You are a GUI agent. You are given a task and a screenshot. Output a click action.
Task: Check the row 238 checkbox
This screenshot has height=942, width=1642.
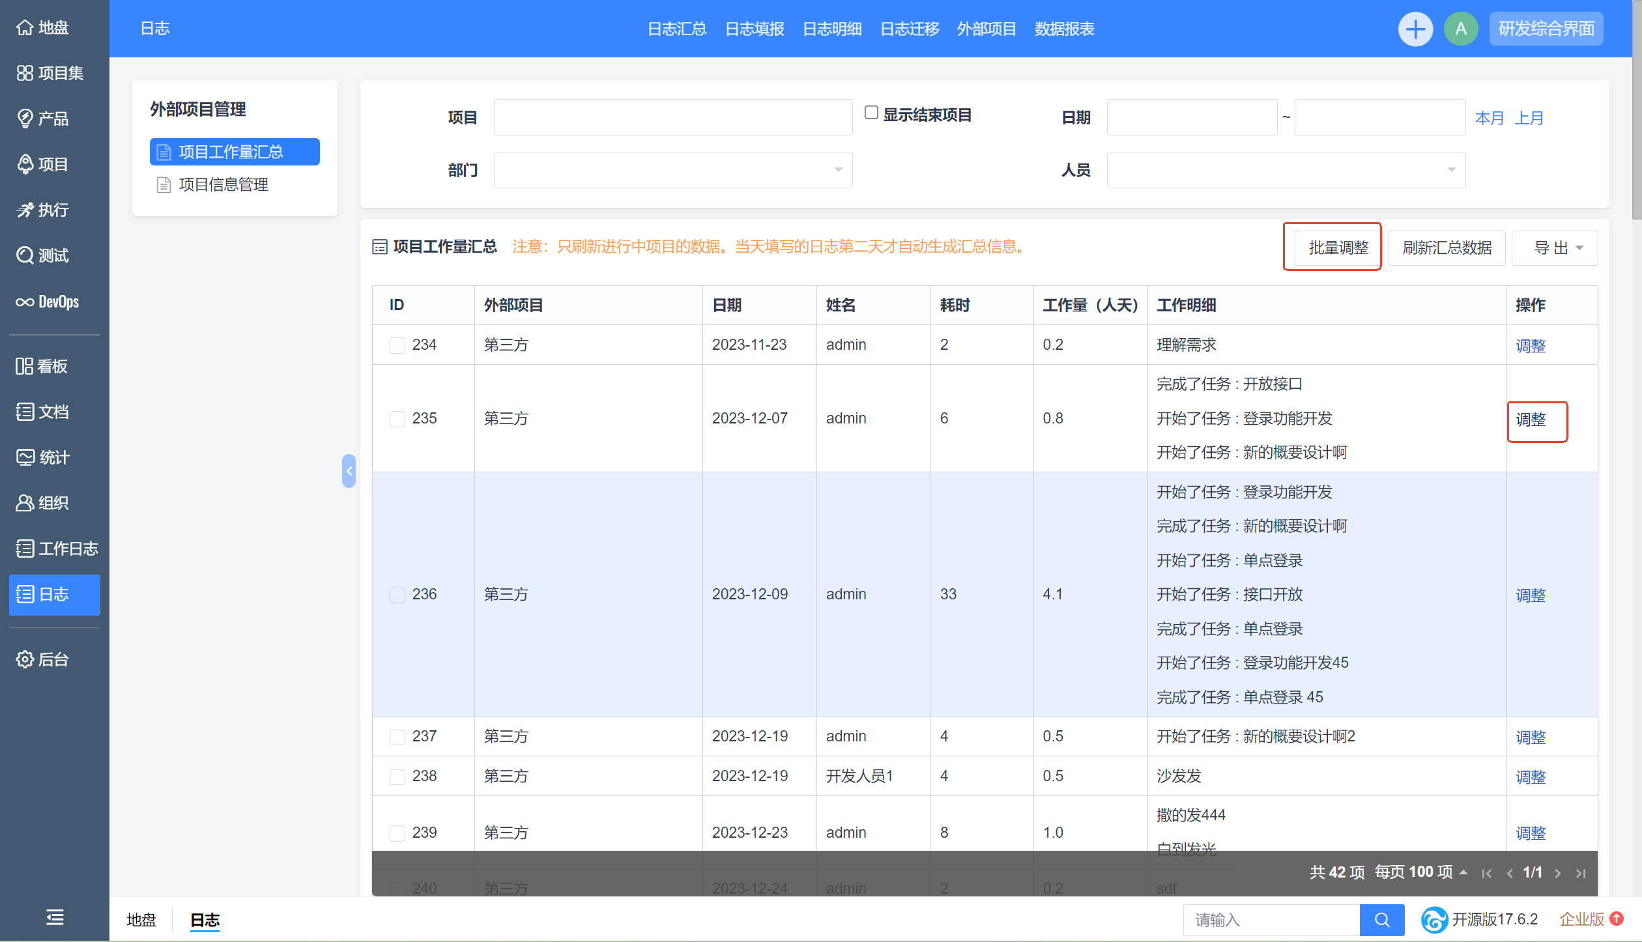click(397, 777)
